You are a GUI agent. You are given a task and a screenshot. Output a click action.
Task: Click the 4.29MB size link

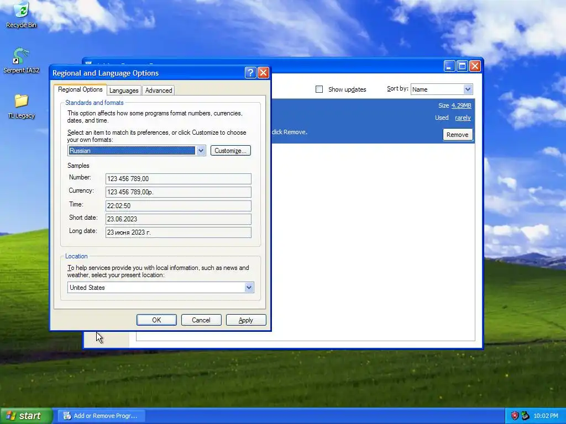[x=462, y=105]
